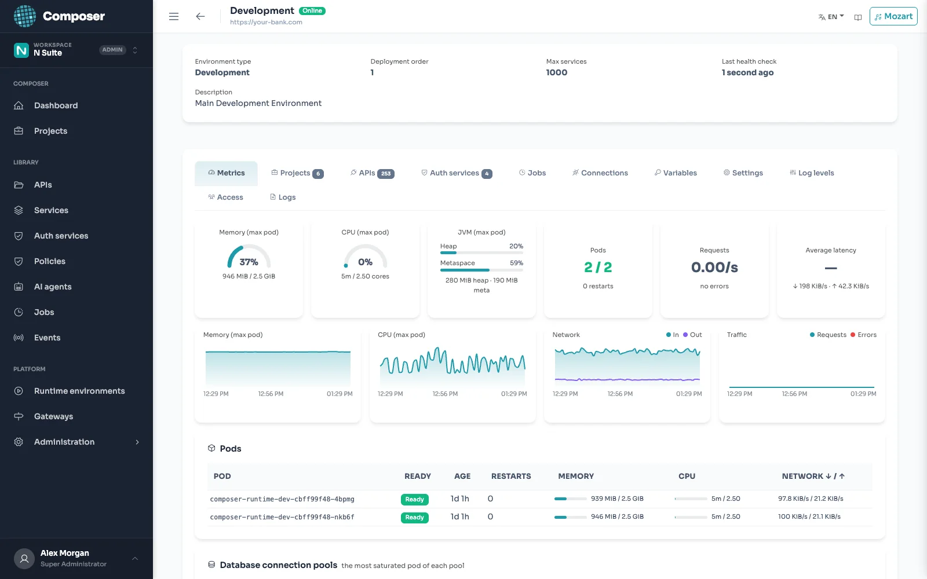
Task: Click the JVM Metaspace 59% progress bar
Action: tap(481, 270)
